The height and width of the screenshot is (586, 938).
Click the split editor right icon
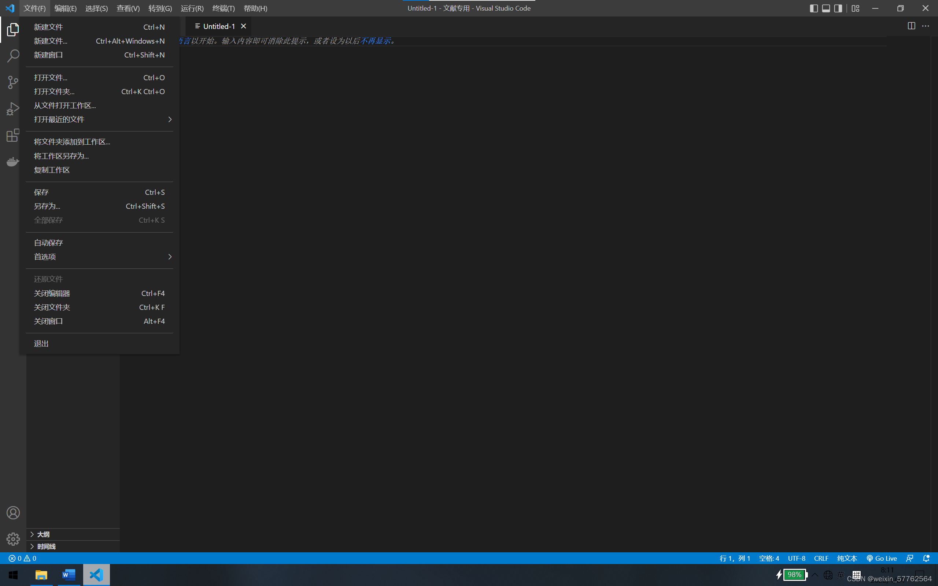pos(911,26)
